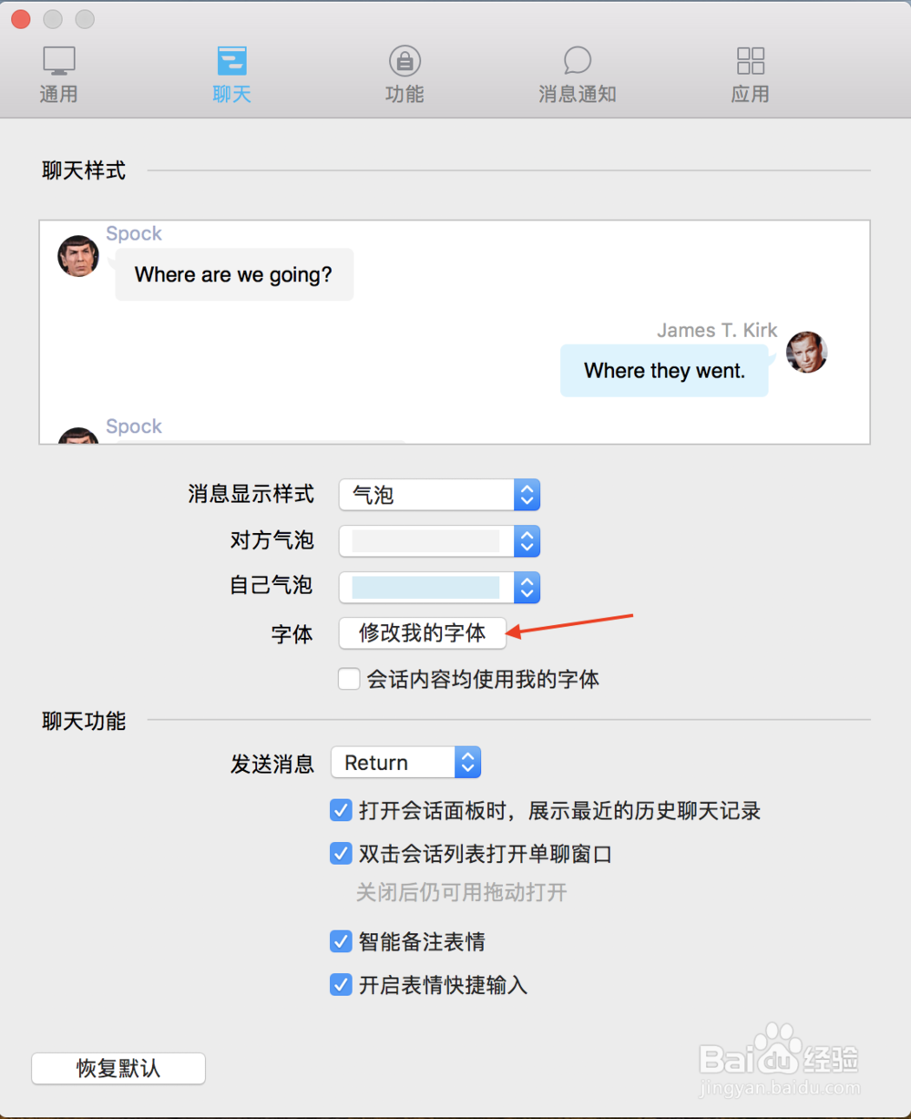Click Spock's avatar in the chat preview

click(x=77, y=256)
